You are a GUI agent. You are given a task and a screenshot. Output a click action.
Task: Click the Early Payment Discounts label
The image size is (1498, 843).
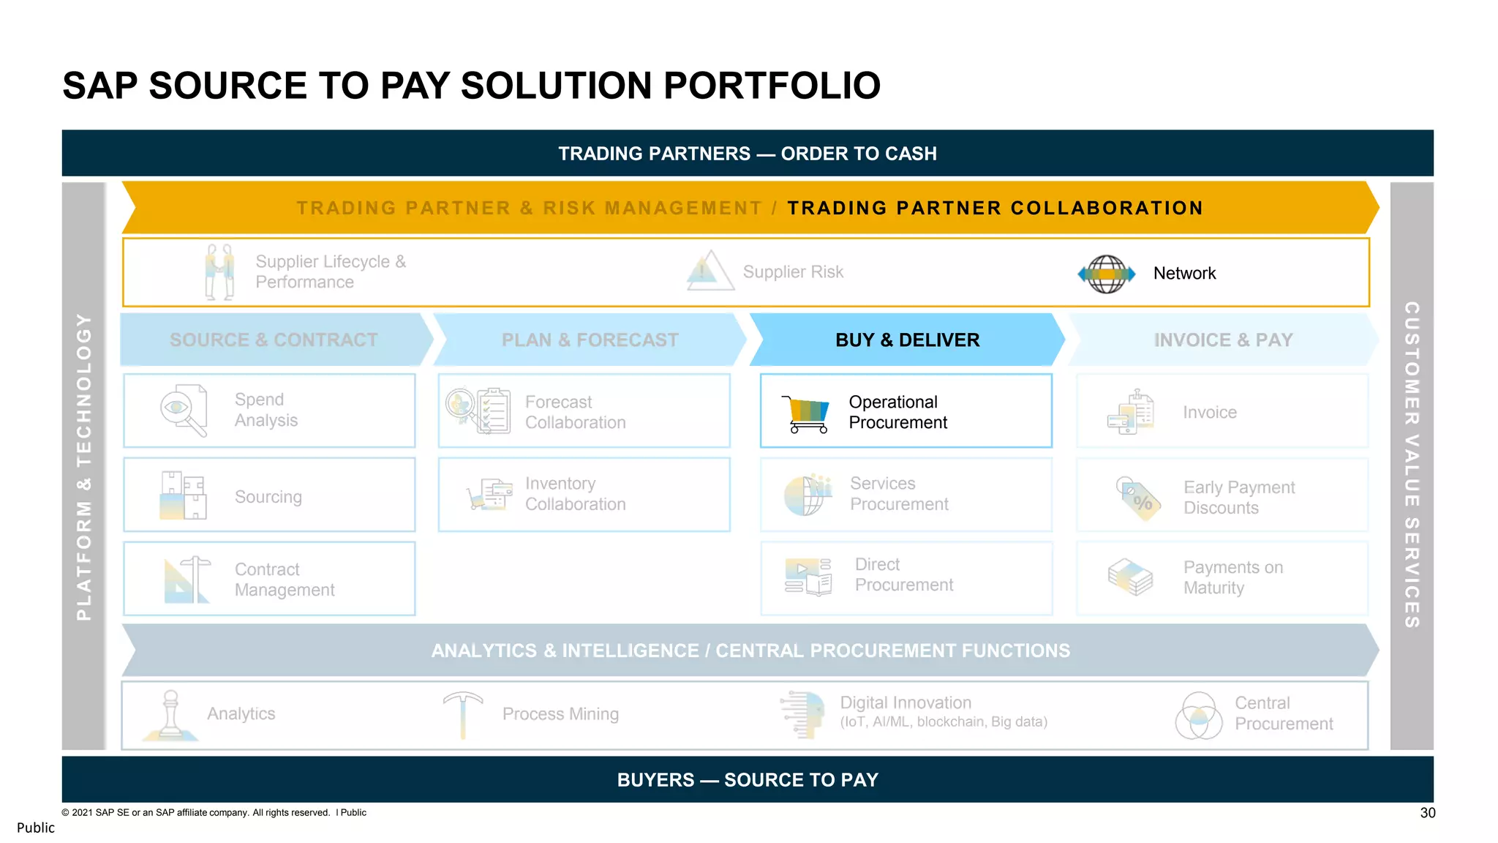click(x=1239, y=498)
